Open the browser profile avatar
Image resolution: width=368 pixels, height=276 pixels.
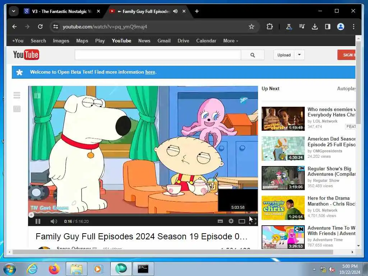(341, 27)
